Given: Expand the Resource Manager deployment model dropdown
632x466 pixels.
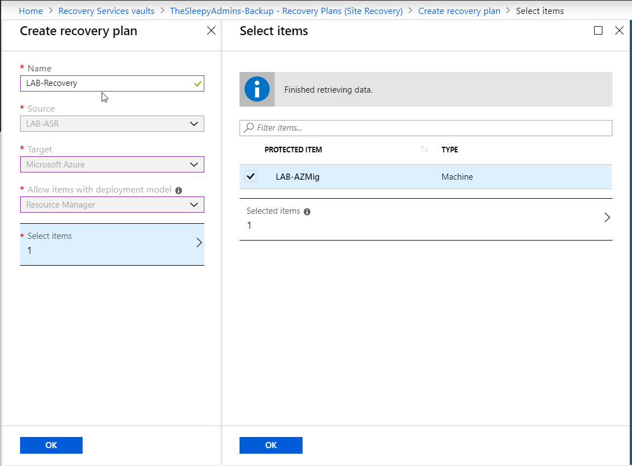Looking at the screenshot, I should click(x=112, y=205).
